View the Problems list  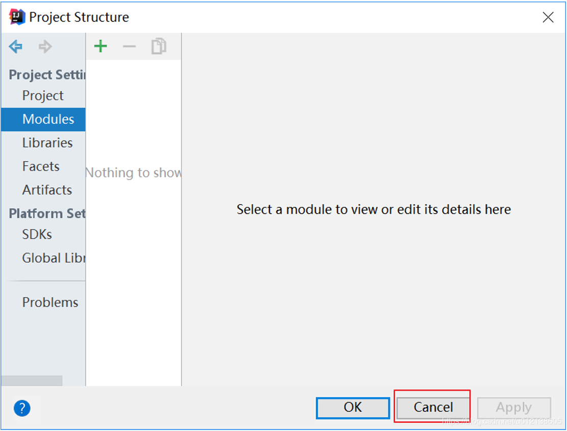tap(43, 302)
